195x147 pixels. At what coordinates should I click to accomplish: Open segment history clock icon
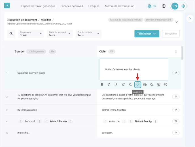coord(166,84)
